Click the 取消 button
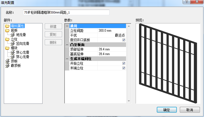204x117 pixels. click(x=190, y=110)
